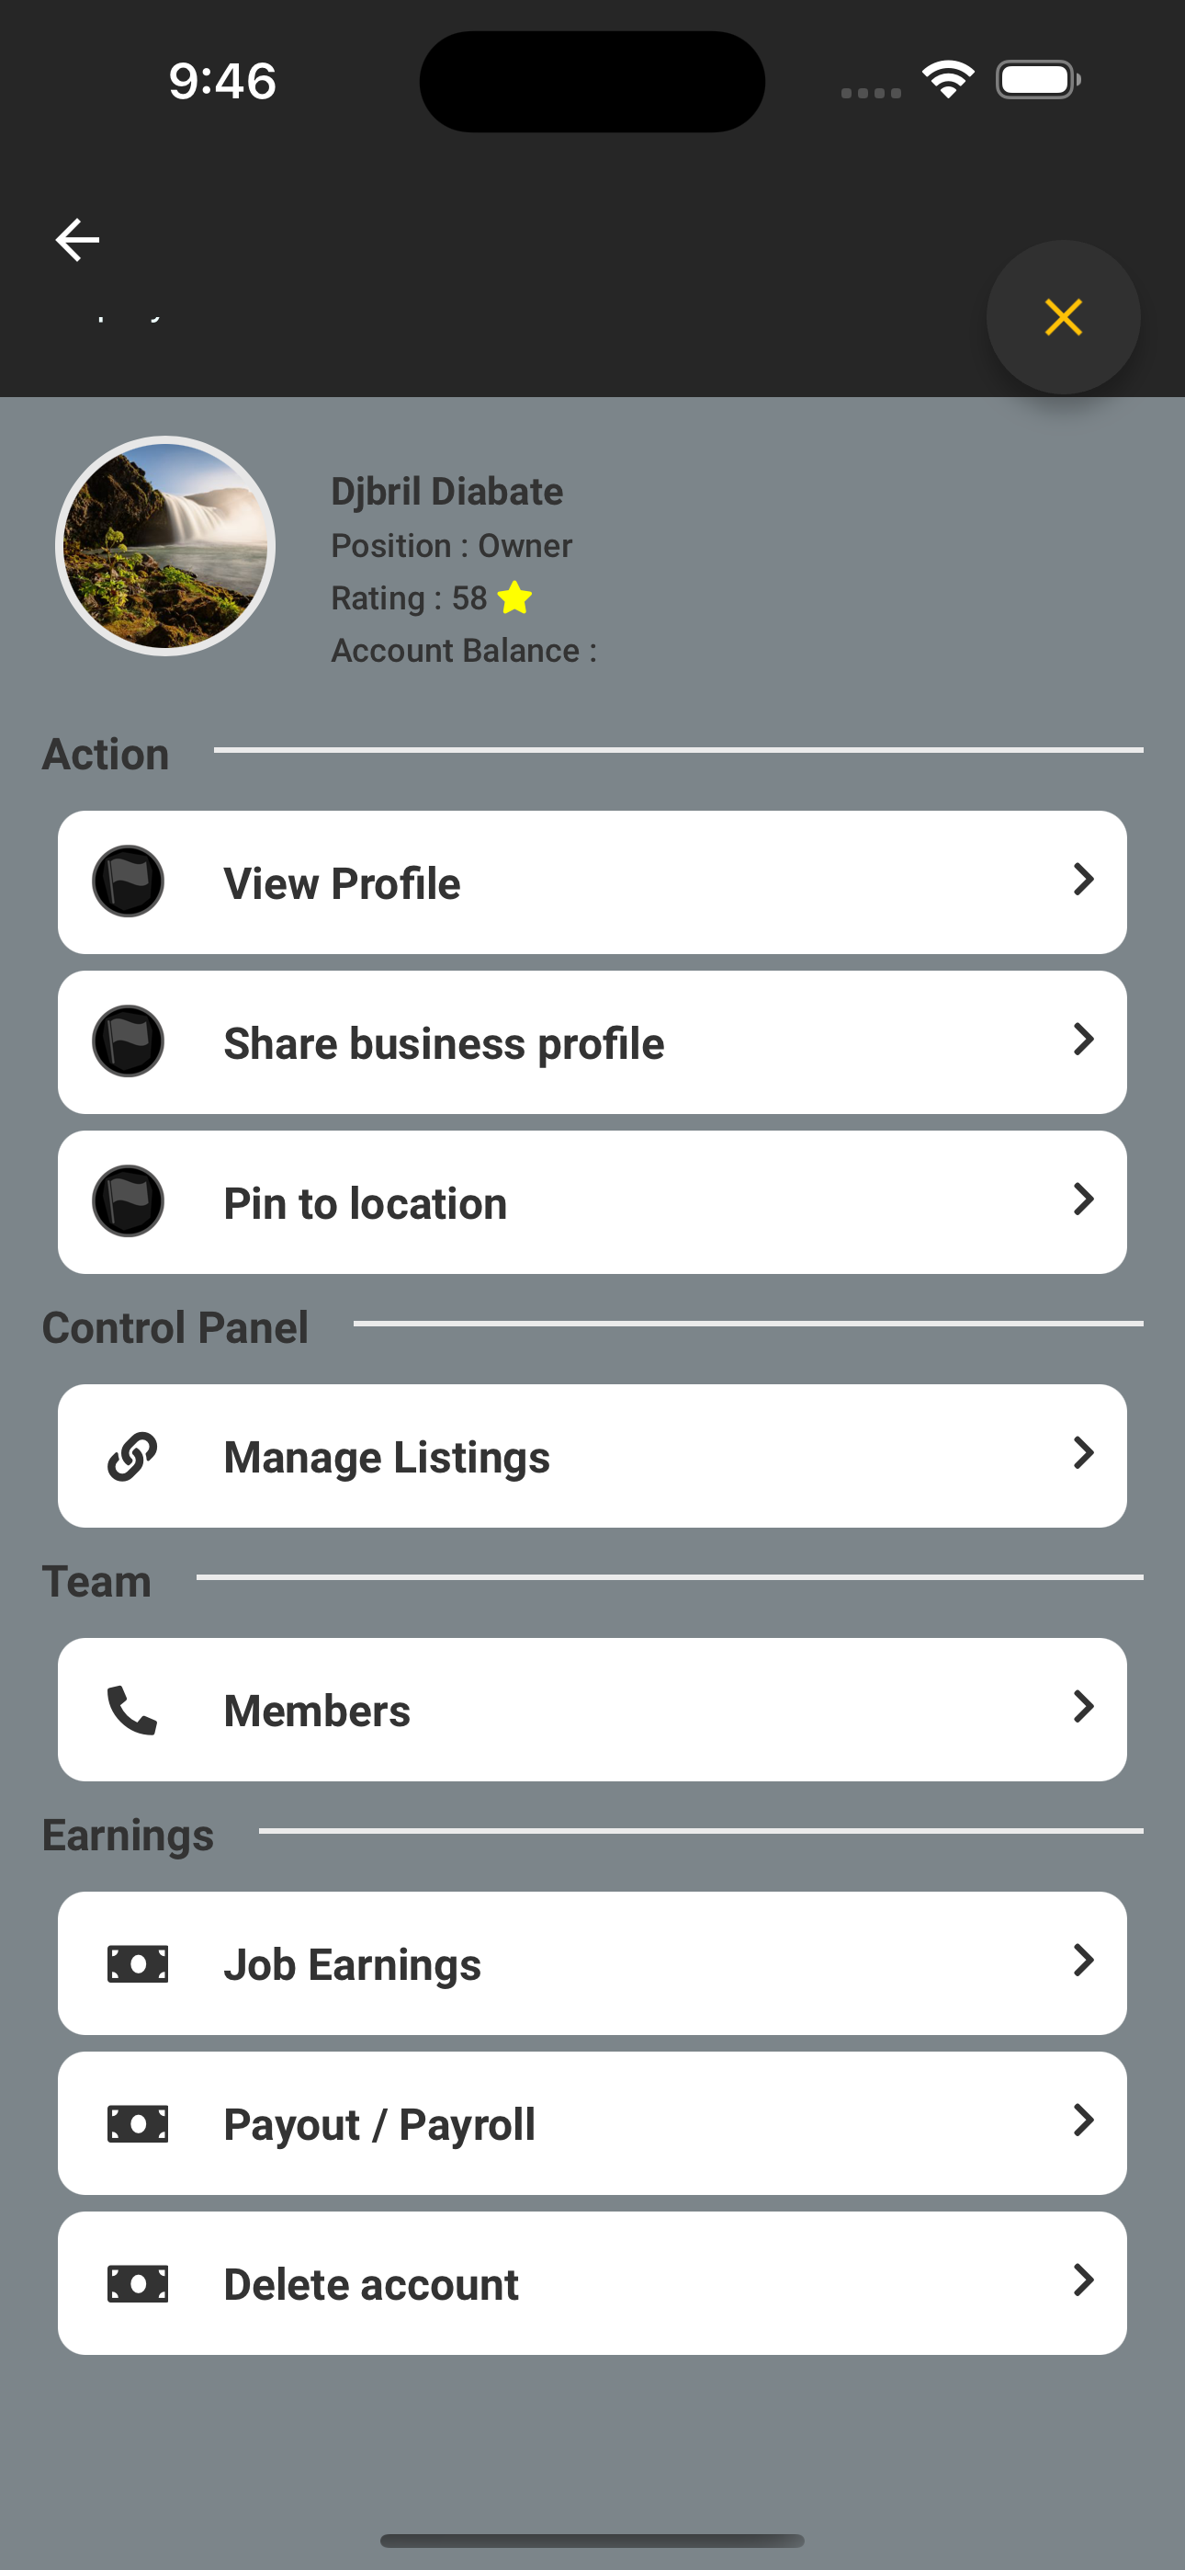Tap the flag icon beside View Profile

(x=129, y=881)
